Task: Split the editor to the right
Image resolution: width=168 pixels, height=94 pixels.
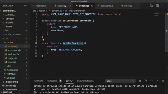Action: (157, 6)
